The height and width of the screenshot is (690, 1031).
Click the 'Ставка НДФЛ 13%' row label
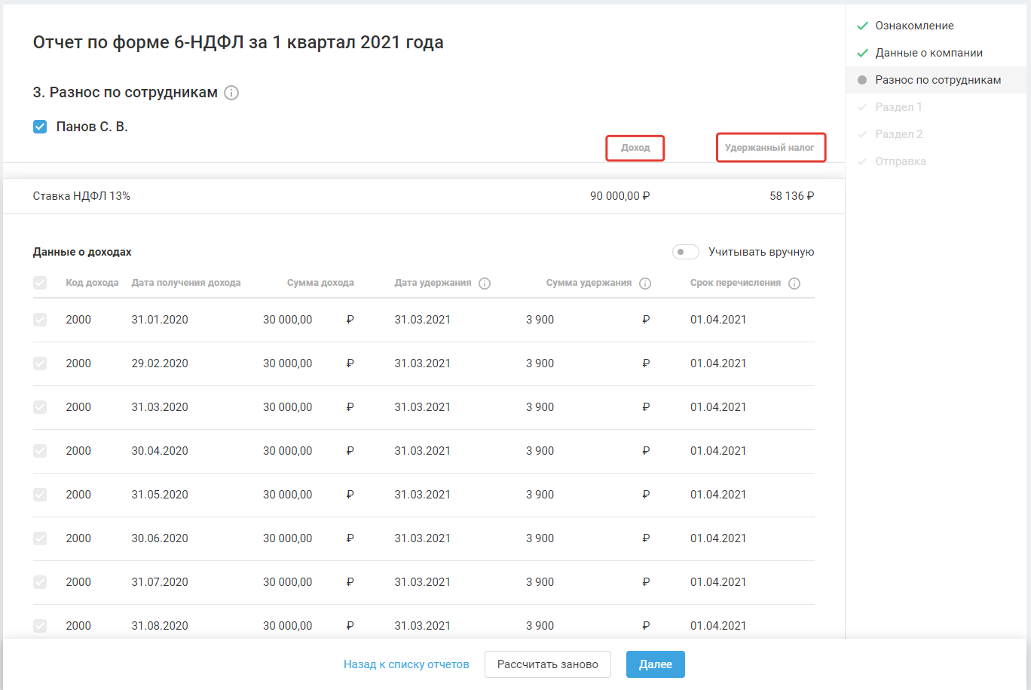81,196
